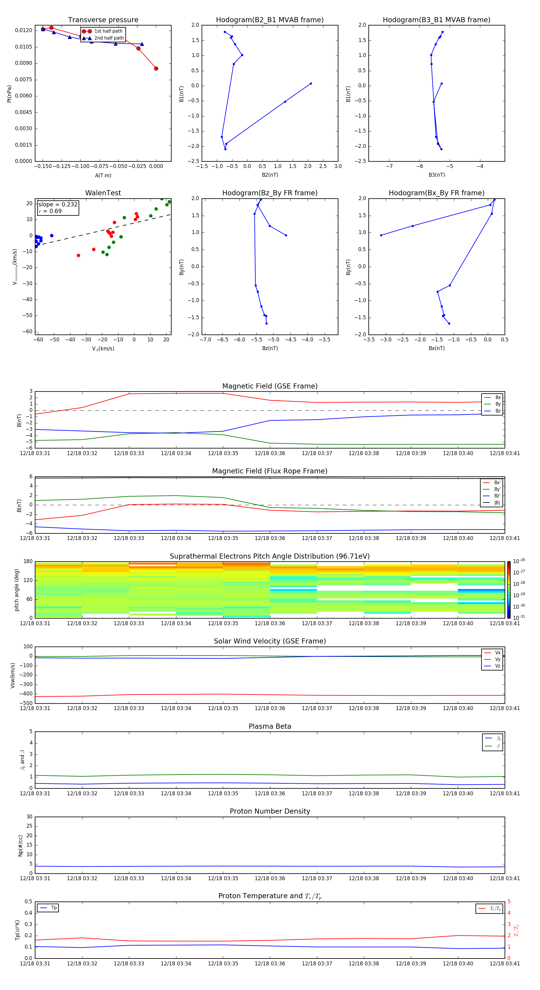The width and height of the screenshot is (540, 990).
Task: Click the 'Bz(nT)' x-axis label
Action: tap(270, 348)
